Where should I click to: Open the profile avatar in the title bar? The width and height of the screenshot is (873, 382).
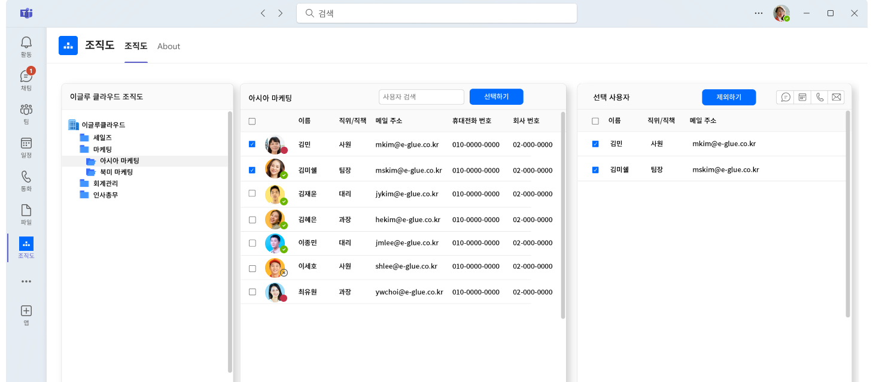(x=781, y=13)
